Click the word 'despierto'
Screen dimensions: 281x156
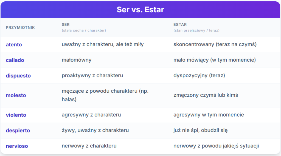pos(18,131)
